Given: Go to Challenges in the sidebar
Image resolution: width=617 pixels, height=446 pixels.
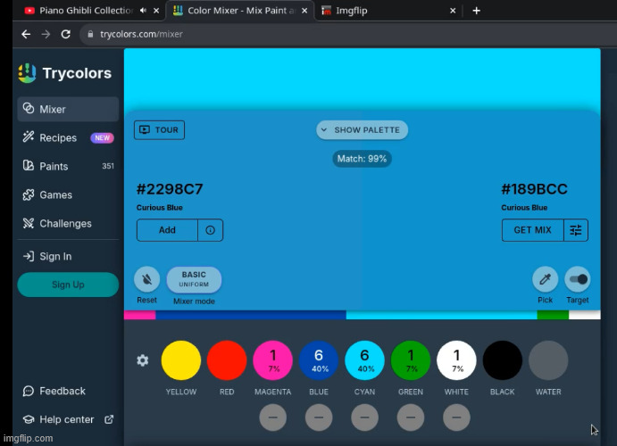Looking at the screenshot, I should pyautogui.click(x=65, y=224).
